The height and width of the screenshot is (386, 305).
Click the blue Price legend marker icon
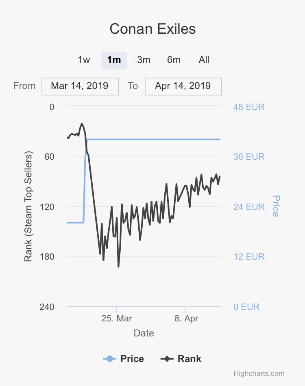tap(110, 359)
